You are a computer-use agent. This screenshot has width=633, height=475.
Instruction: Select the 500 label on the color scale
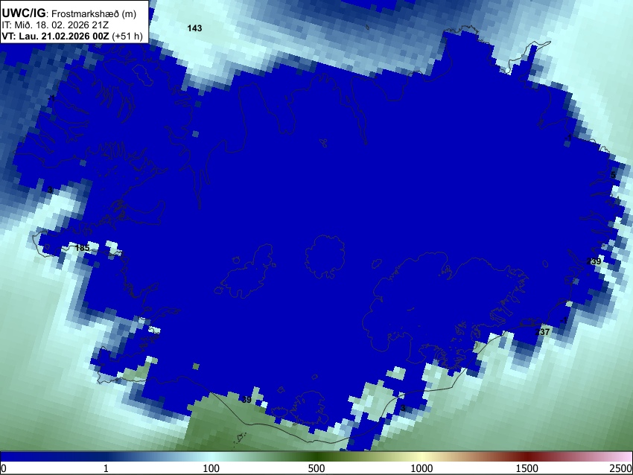[316, 468]
